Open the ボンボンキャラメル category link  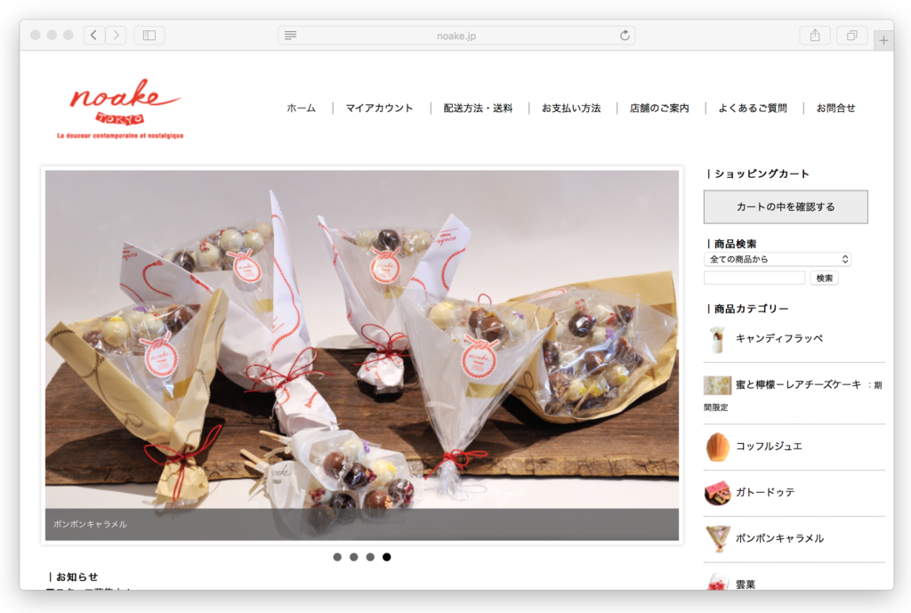(779, 538)
